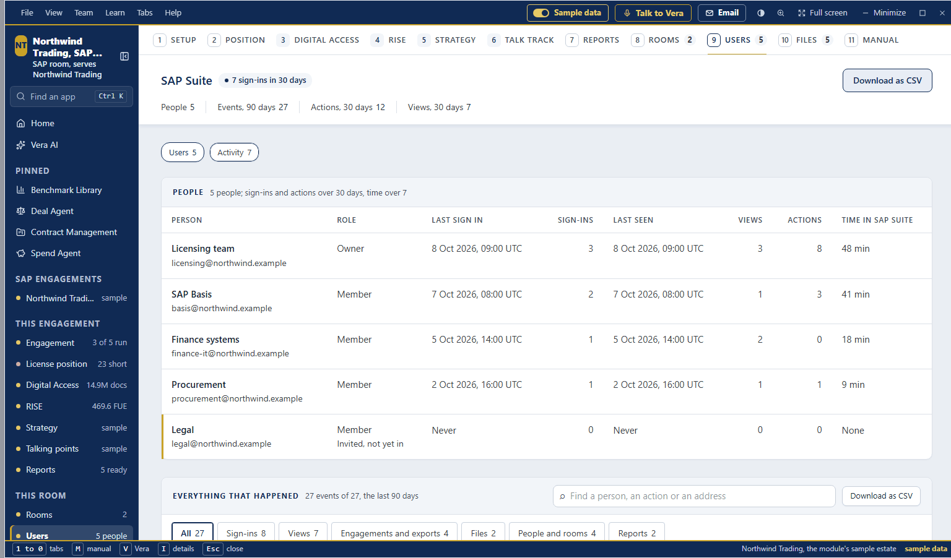The height and width of the screenshot is (558, 951).
Task: Toggle the Sample data switch
Action: click(568, 13)
